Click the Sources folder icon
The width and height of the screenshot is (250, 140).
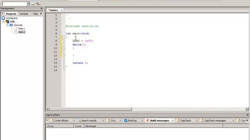(x=11, y=25)
